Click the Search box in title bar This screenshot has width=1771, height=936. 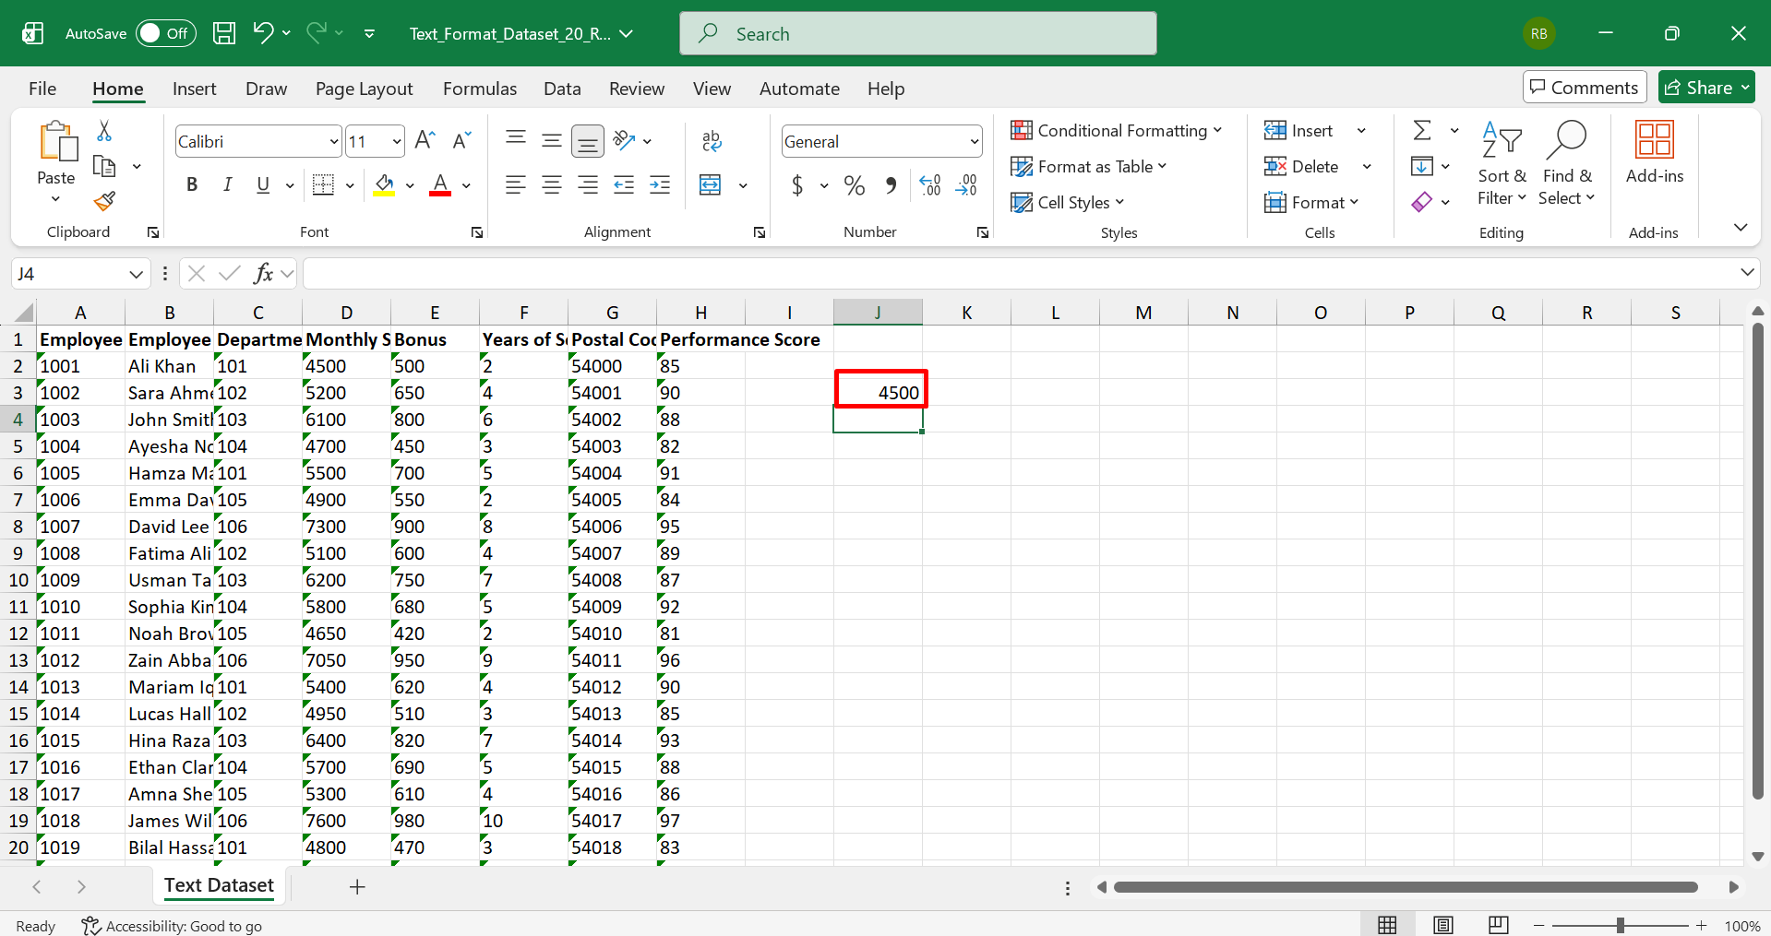click(x=918, y=33)
